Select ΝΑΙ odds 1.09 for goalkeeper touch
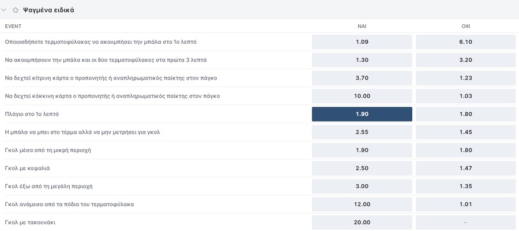 point(362,42)
